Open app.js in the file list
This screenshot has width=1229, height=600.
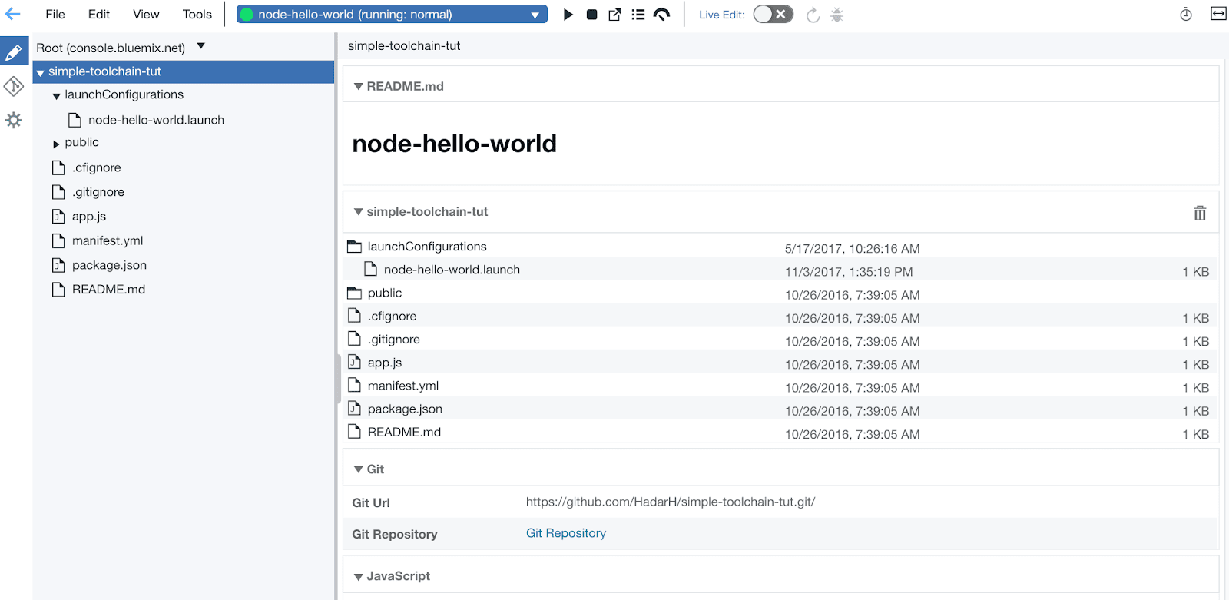coord(385,363)
